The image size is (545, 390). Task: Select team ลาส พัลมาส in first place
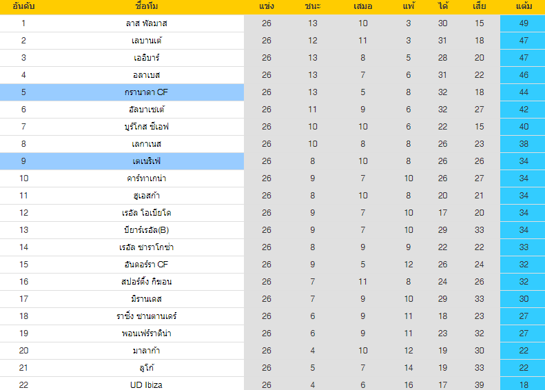[x=146, y=23]
